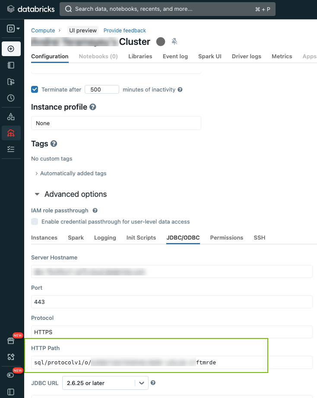Click the HTTP Path text field
This screenshot has width=317, height=398.
tap(171, 362)
